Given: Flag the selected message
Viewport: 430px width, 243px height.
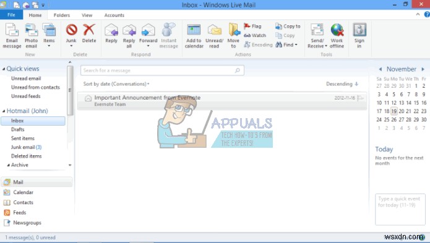Looking at the screenshot, I should pos(252,27).
